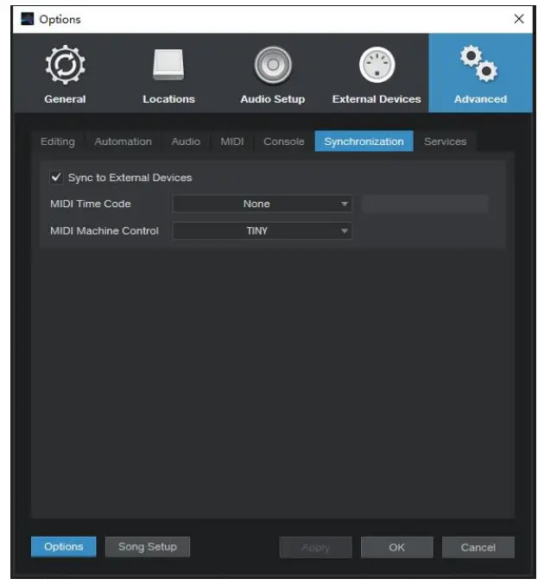Select the Synchronization tab

[364, 142]
